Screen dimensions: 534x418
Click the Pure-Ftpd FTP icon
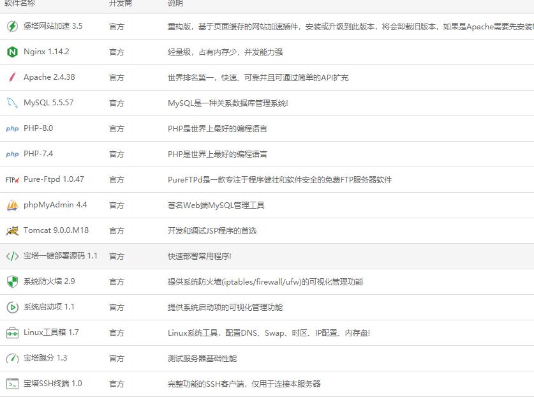tap(12, 179)
